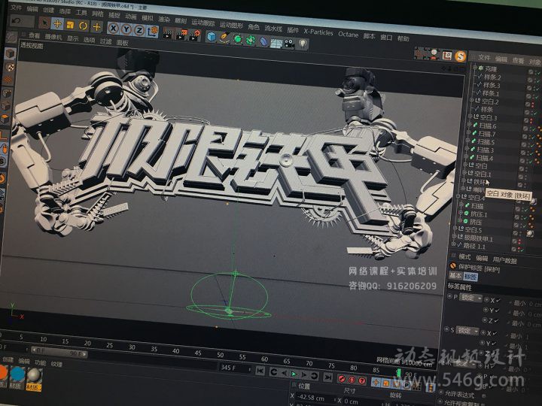Screen dimensions: 542x406
Task: Toggle X axis lock
Action: coord(114,29)
